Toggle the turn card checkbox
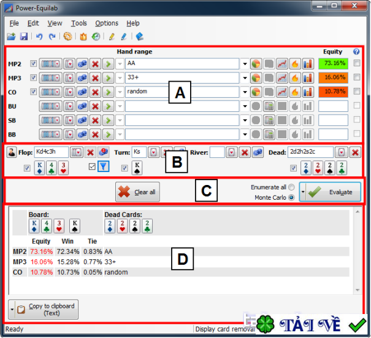Viewport: 371px width, 338px height. pos(124,168)
